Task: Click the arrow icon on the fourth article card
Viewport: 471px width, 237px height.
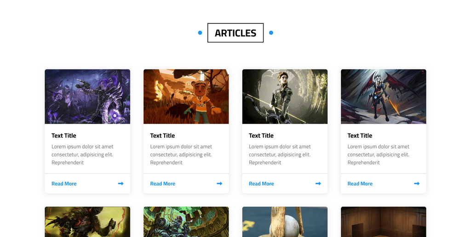Action: (x=417, y=184)
